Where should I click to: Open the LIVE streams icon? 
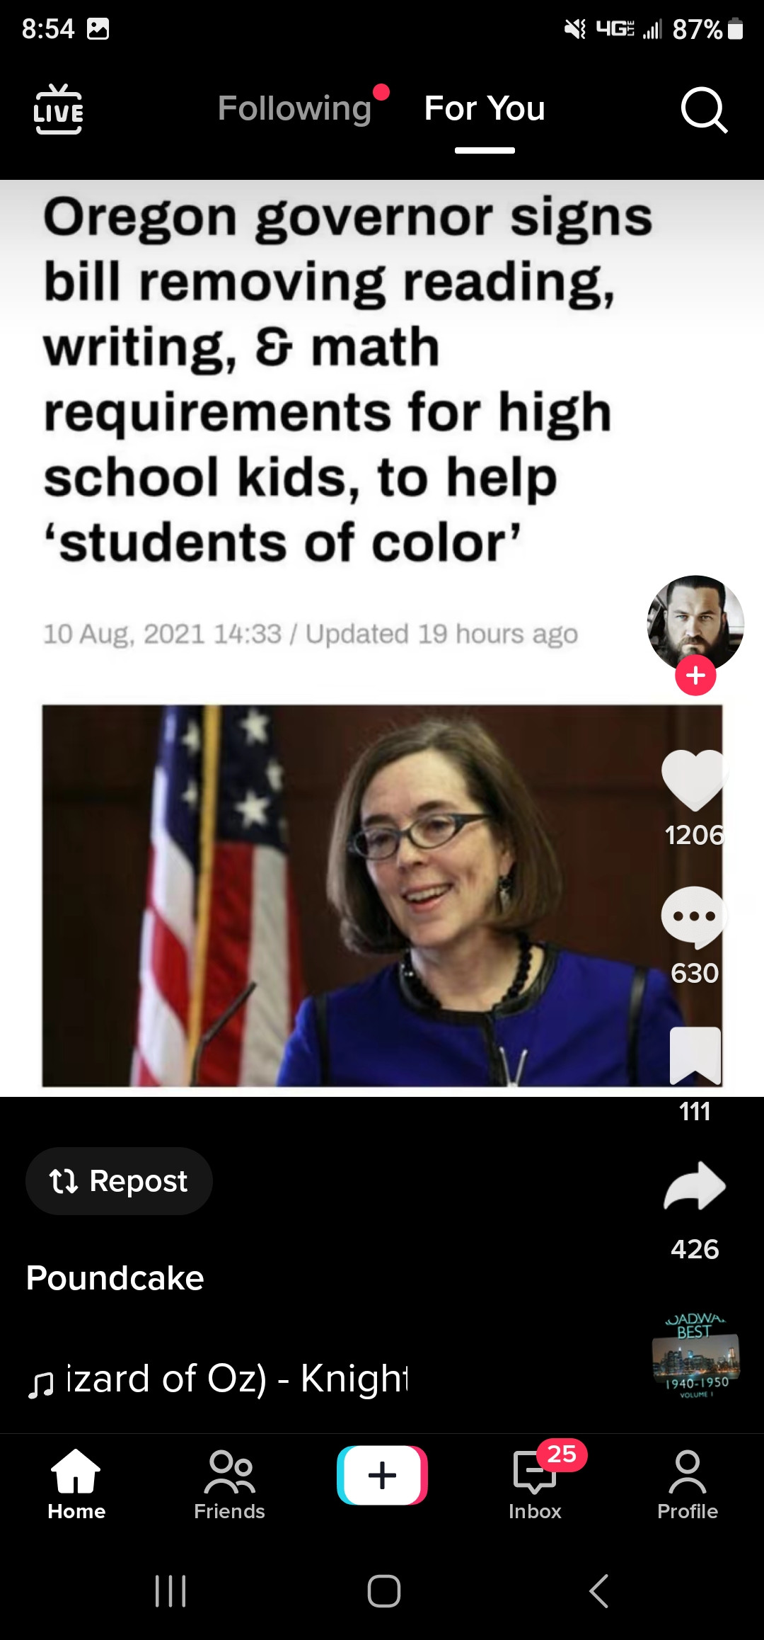pyautogui.click(x=58, y=109)
